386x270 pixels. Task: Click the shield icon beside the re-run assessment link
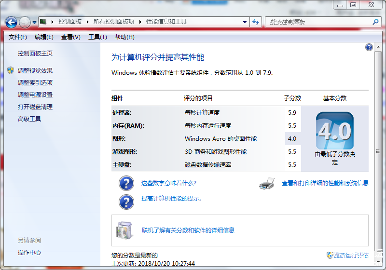tap(330, 255)
